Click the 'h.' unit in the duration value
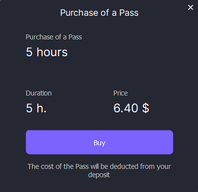The height and width of the screenshot is (192, 198). pyautogui.click(x=41, y=108)
